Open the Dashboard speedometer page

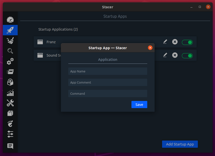click(10, 20)
